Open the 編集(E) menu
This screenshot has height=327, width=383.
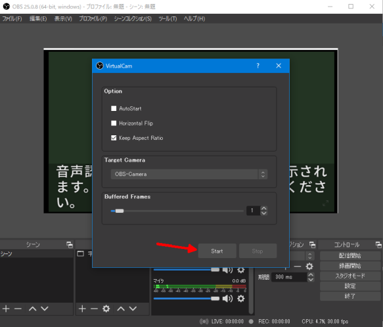38,19
